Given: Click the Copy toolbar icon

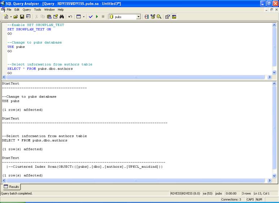Looking at the screenshot, I should pyautogui.click(x=43, y=17).
